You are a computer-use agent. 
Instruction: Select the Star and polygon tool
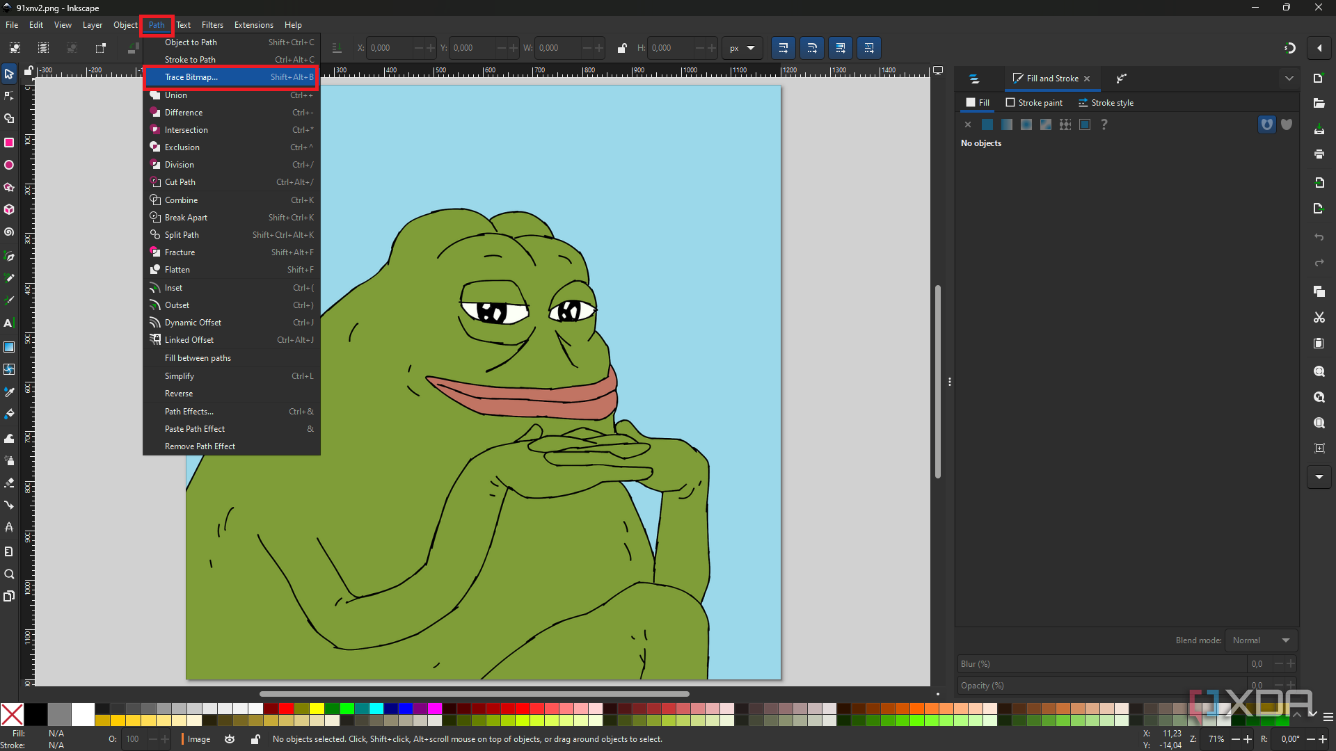click(9, 187)
